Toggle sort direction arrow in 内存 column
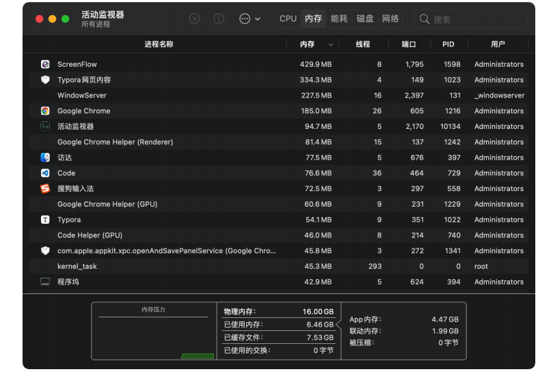Viewport: 551px width, 376px height. [331, 44]
